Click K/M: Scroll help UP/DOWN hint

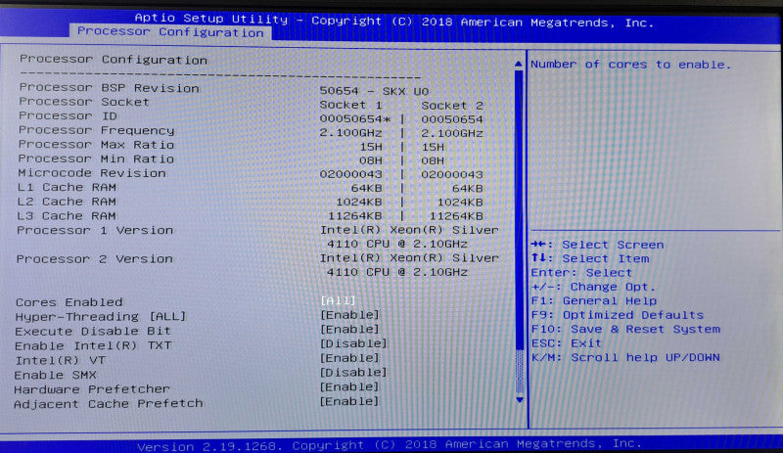tap(625, 357)
